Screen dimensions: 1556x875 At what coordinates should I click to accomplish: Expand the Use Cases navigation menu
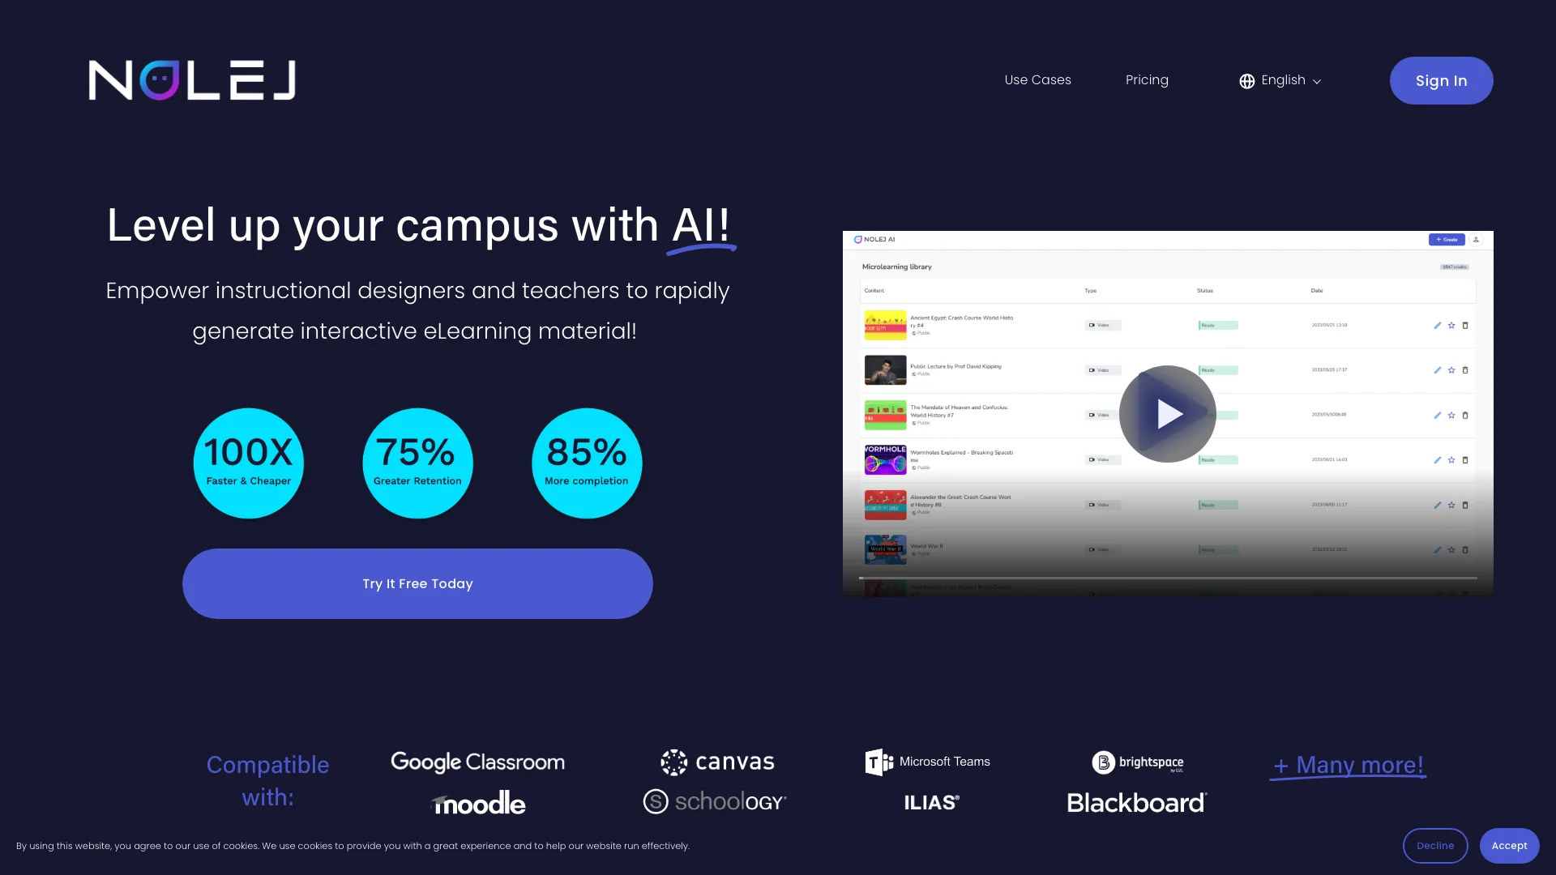coord(1037,79)
